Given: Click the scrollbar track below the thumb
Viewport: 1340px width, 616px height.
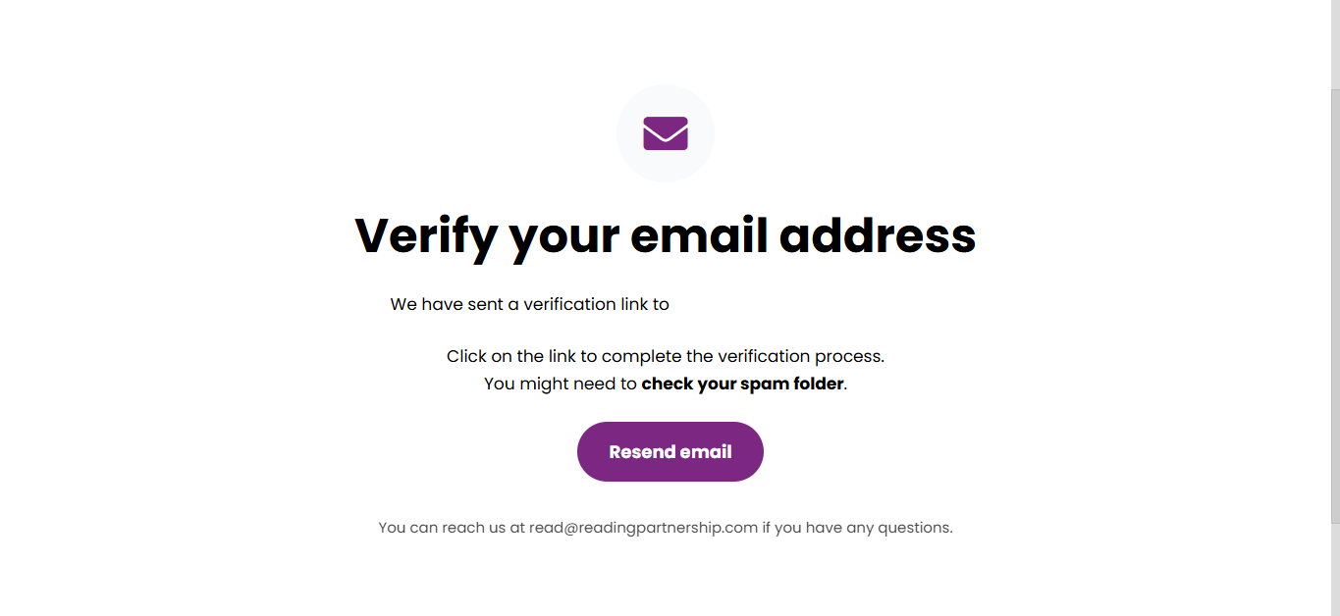Looking at the screenshot, I should (1335, 570).
